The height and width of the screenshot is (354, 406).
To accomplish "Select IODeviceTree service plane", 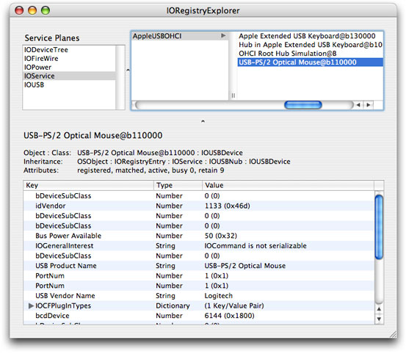I will coord(69,50).
